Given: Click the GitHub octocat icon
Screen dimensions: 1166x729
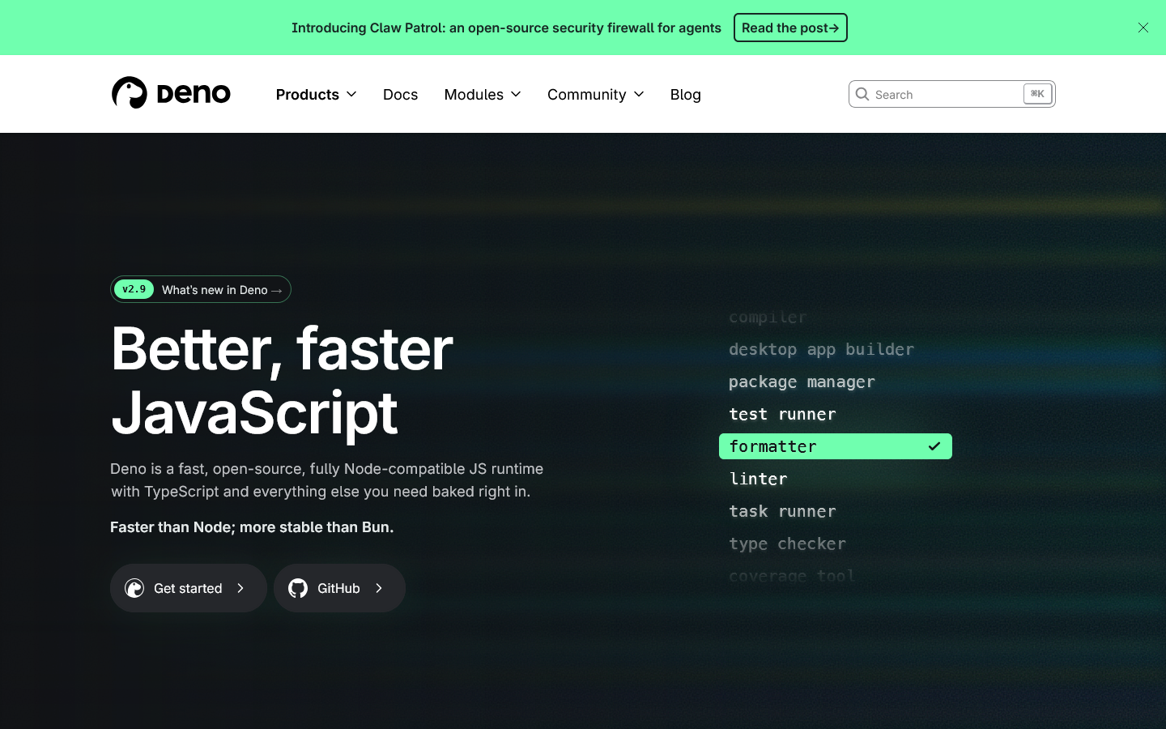Looking at the screenshot, I should [298, 588].
